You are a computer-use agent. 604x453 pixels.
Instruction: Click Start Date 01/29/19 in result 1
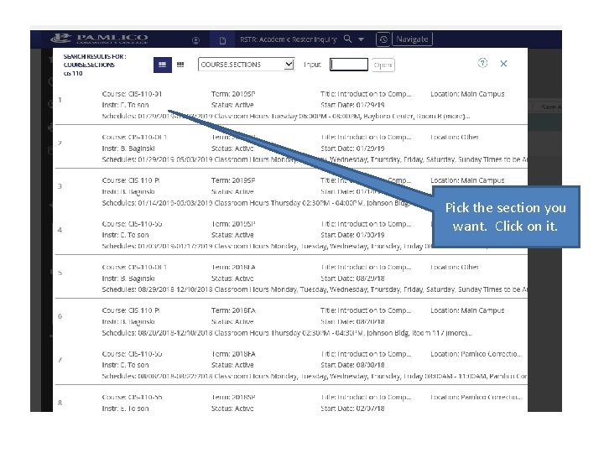[352, 105]
